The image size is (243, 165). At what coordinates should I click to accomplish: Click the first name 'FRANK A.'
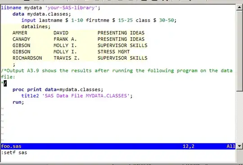pyautogui.click(x=65, y=39)
